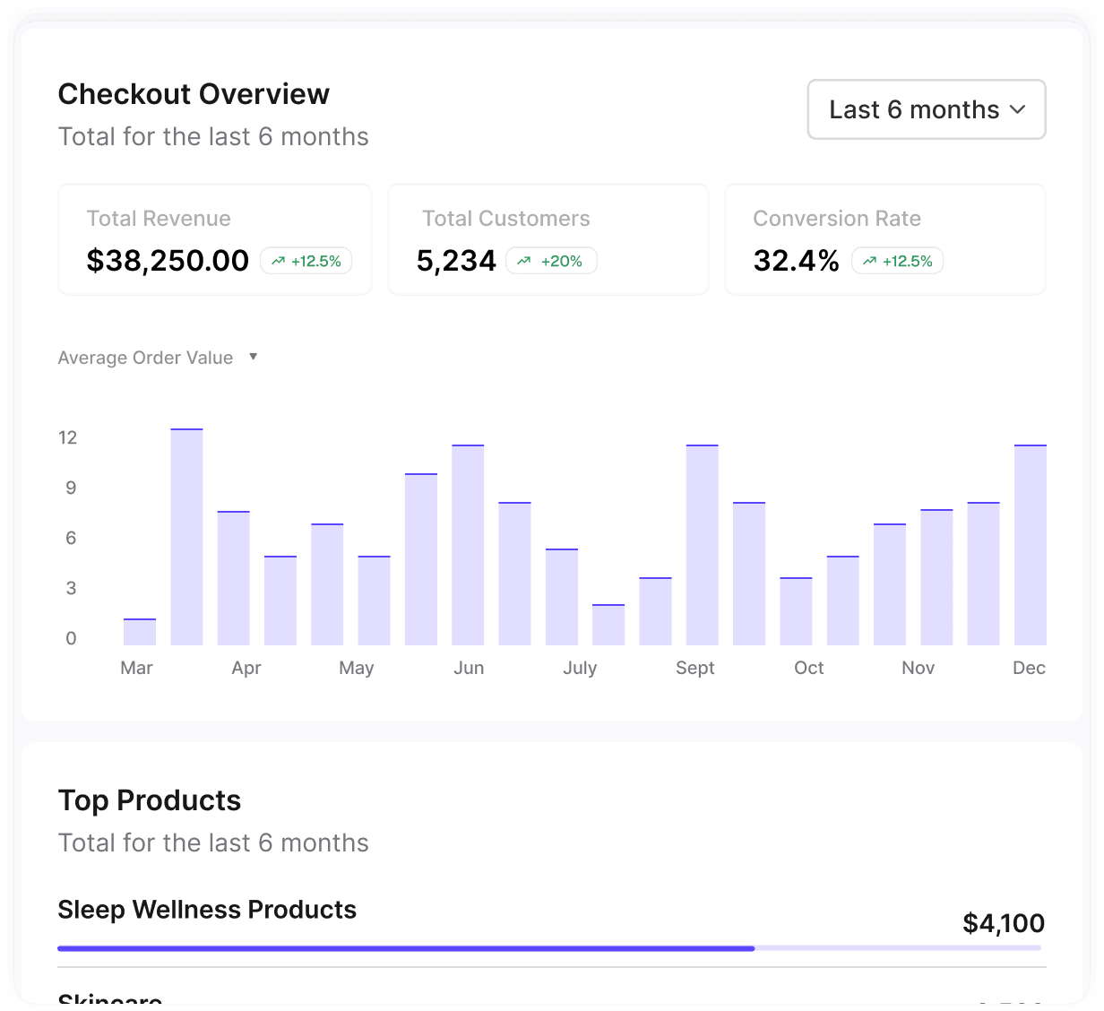The image size is (1104, 1011).
Task: Open the Total Revenue card
Action: pos(215,239)
